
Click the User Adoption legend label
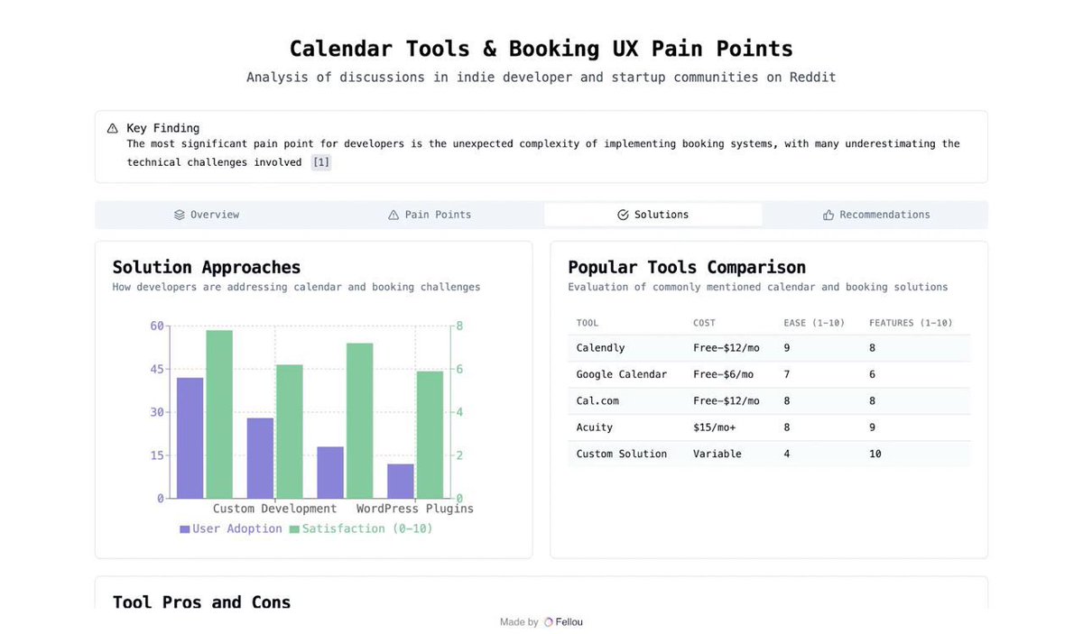[237, 528]
